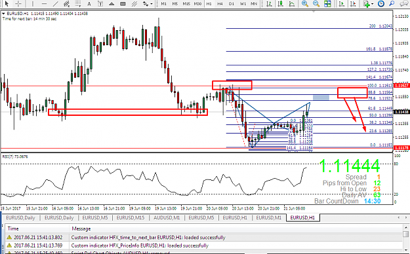This screenshot has height=254, width=410.
Task: Select the HFX_PriceInfo loaded log row
Action: coord(204,245)
